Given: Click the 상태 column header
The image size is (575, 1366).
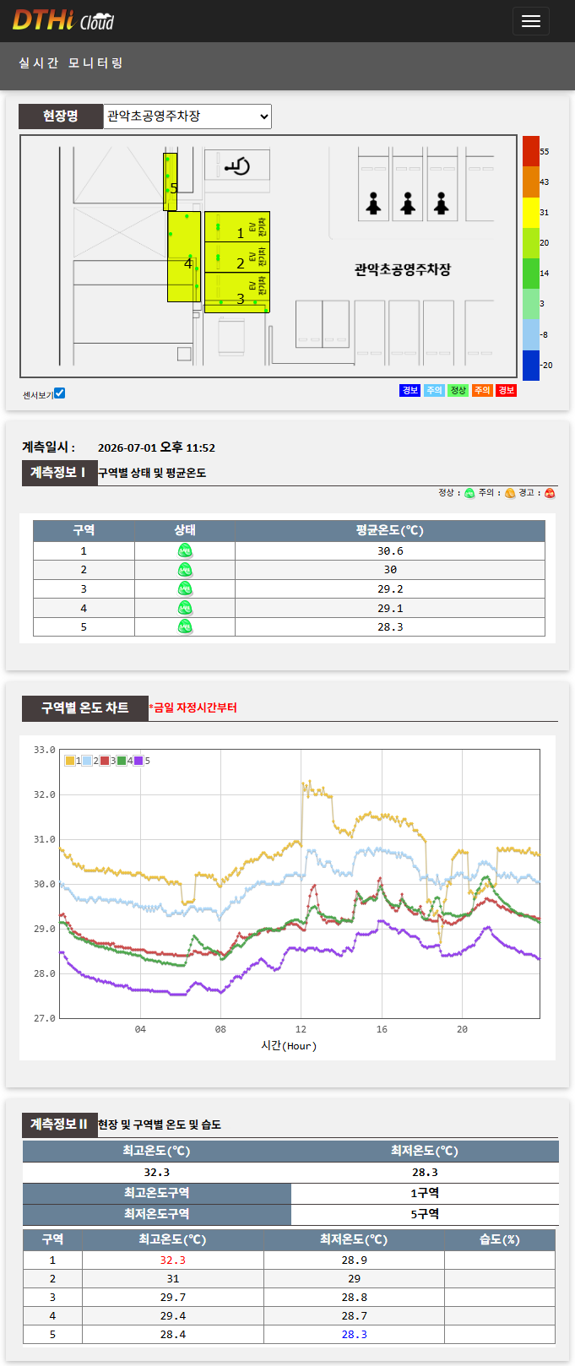Looking at the screenshot, I should (185, 530).
